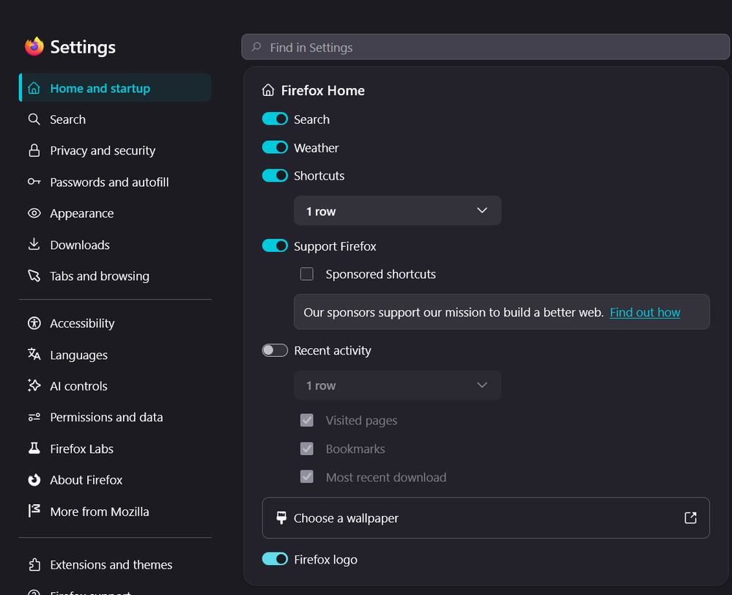This screenshot has width=732, height=595.
Task: Go to AI controls
Action: pos(115,385)
